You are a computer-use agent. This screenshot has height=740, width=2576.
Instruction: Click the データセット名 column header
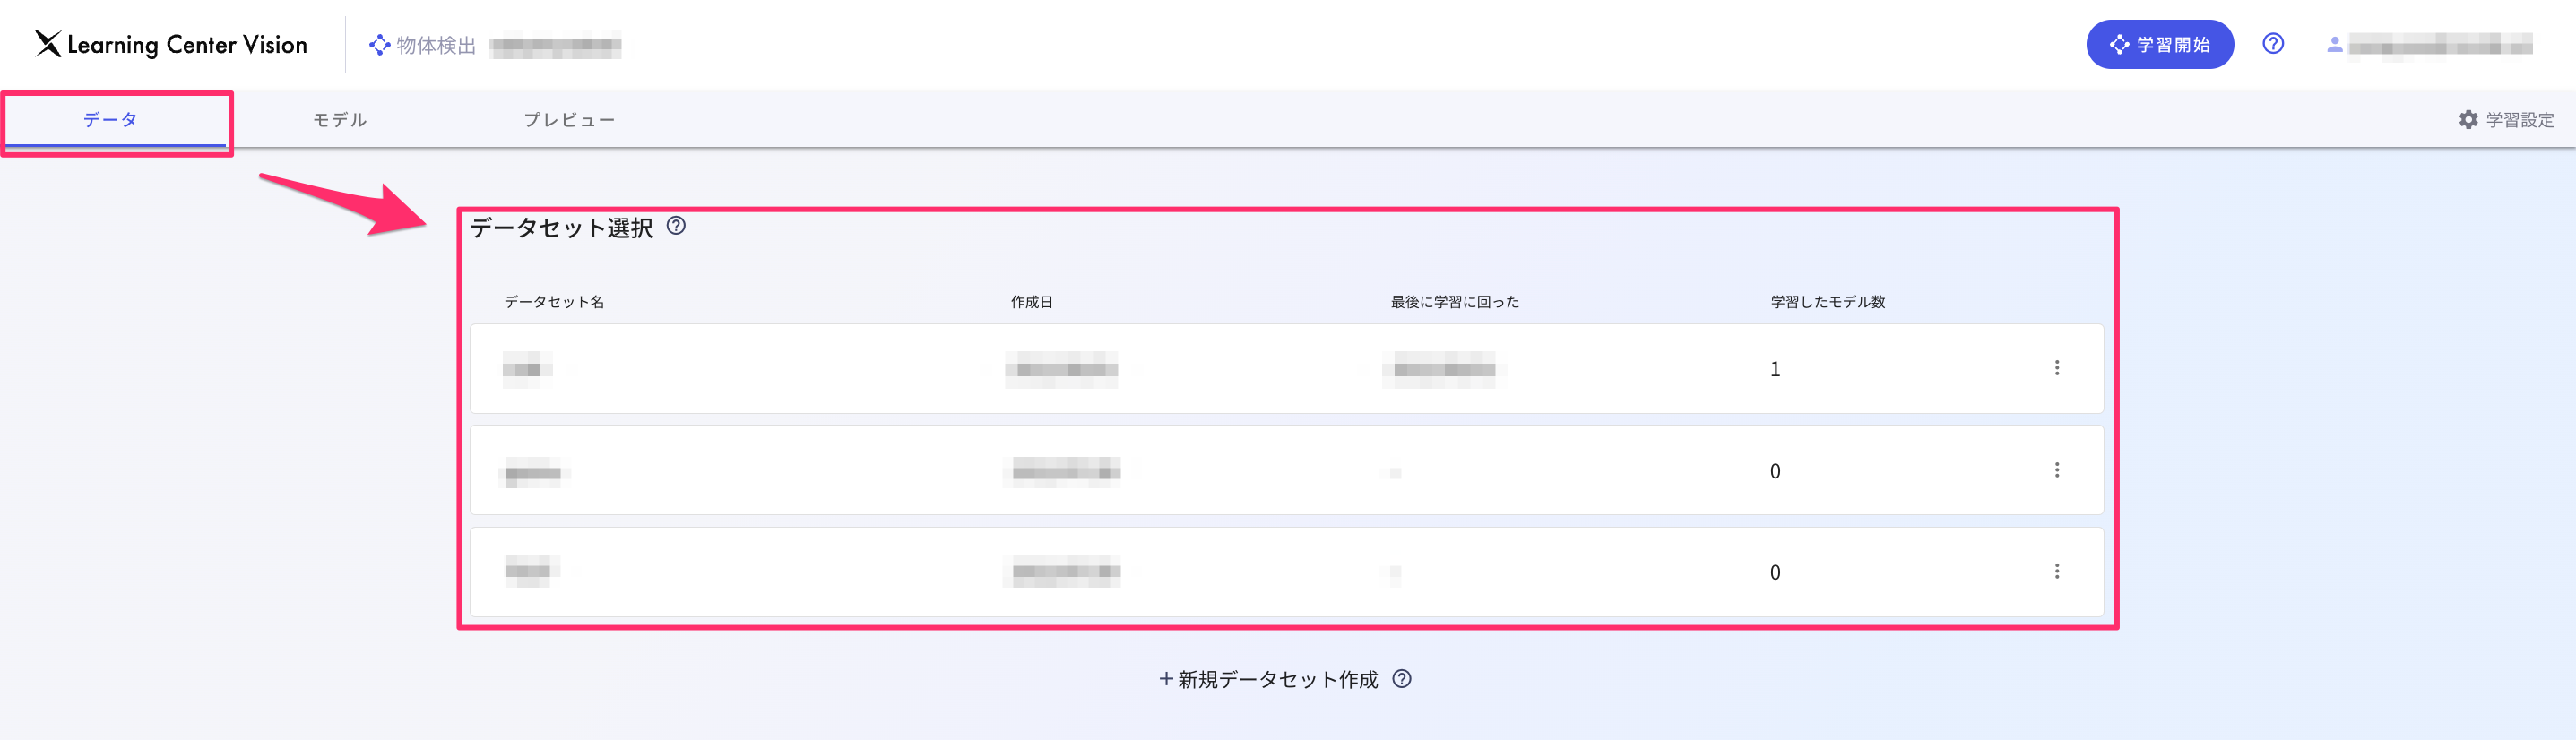(x=553, y=302)
